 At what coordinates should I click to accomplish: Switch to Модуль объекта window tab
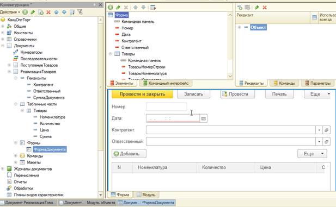(87, 203)
